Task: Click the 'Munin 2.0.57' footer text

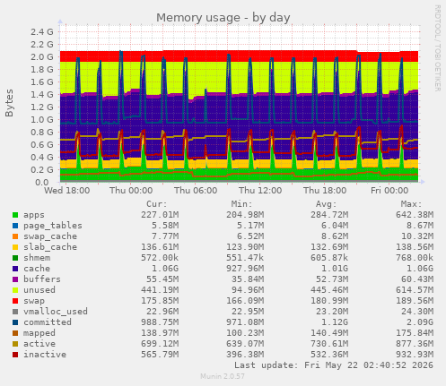Action: [223, 376]
